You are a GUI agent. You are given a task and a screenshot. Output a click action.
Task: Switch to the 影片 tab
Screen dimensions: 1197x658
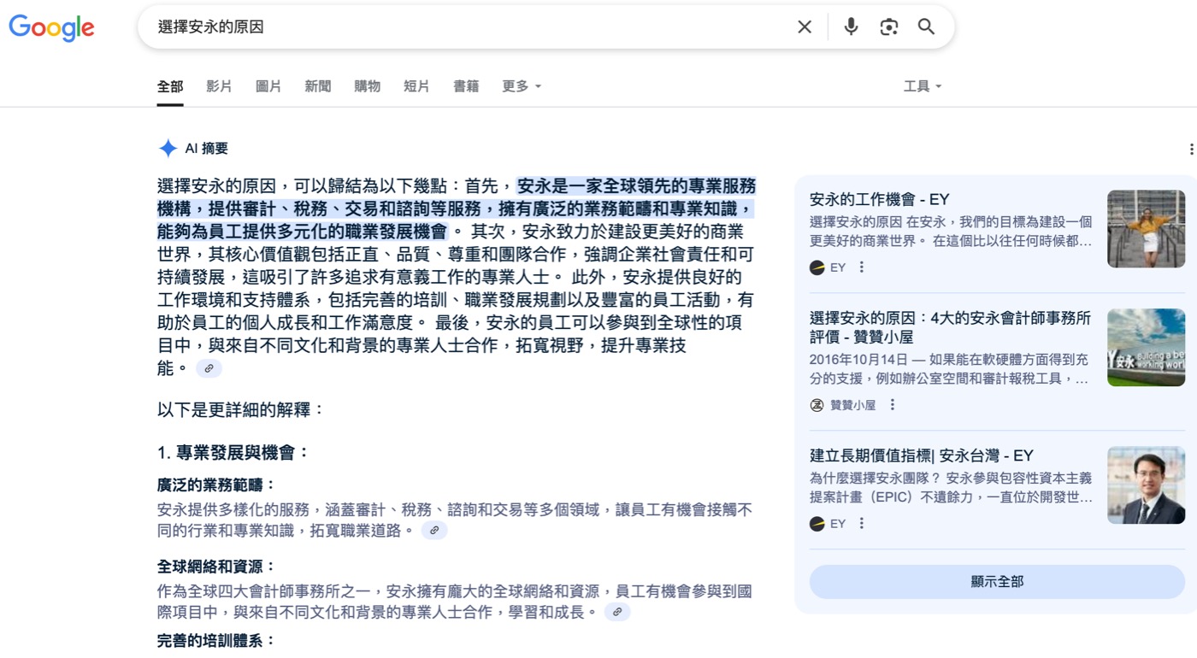219,86
